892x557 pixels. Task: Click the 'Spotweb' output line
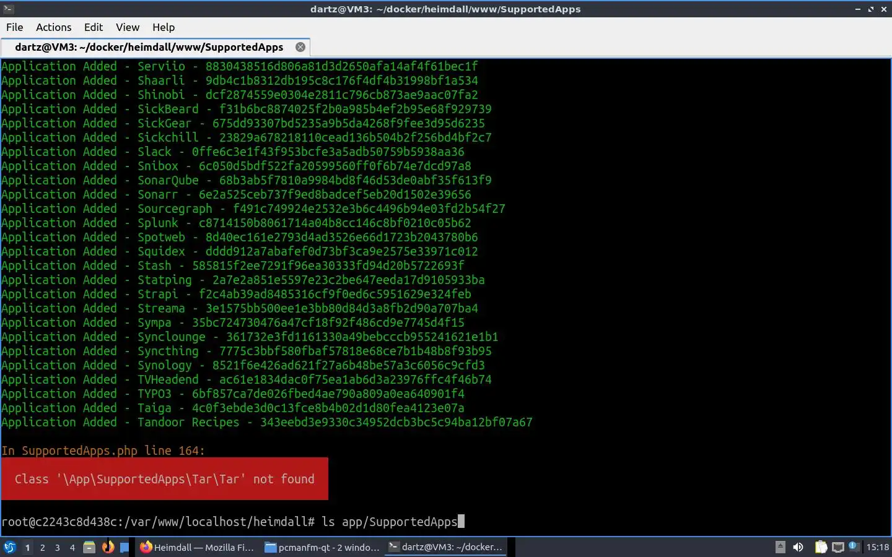coord(240,237)
